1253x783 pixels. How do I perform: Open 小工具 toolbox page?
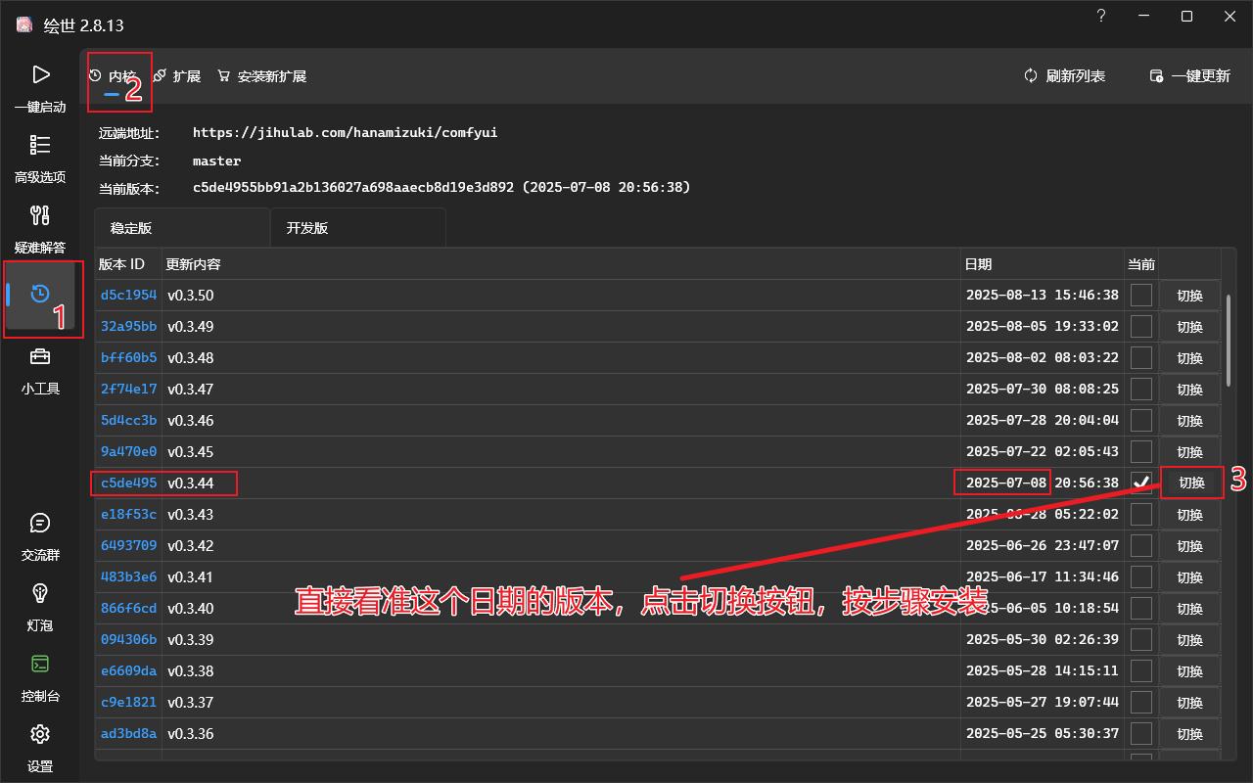(40, 370)
